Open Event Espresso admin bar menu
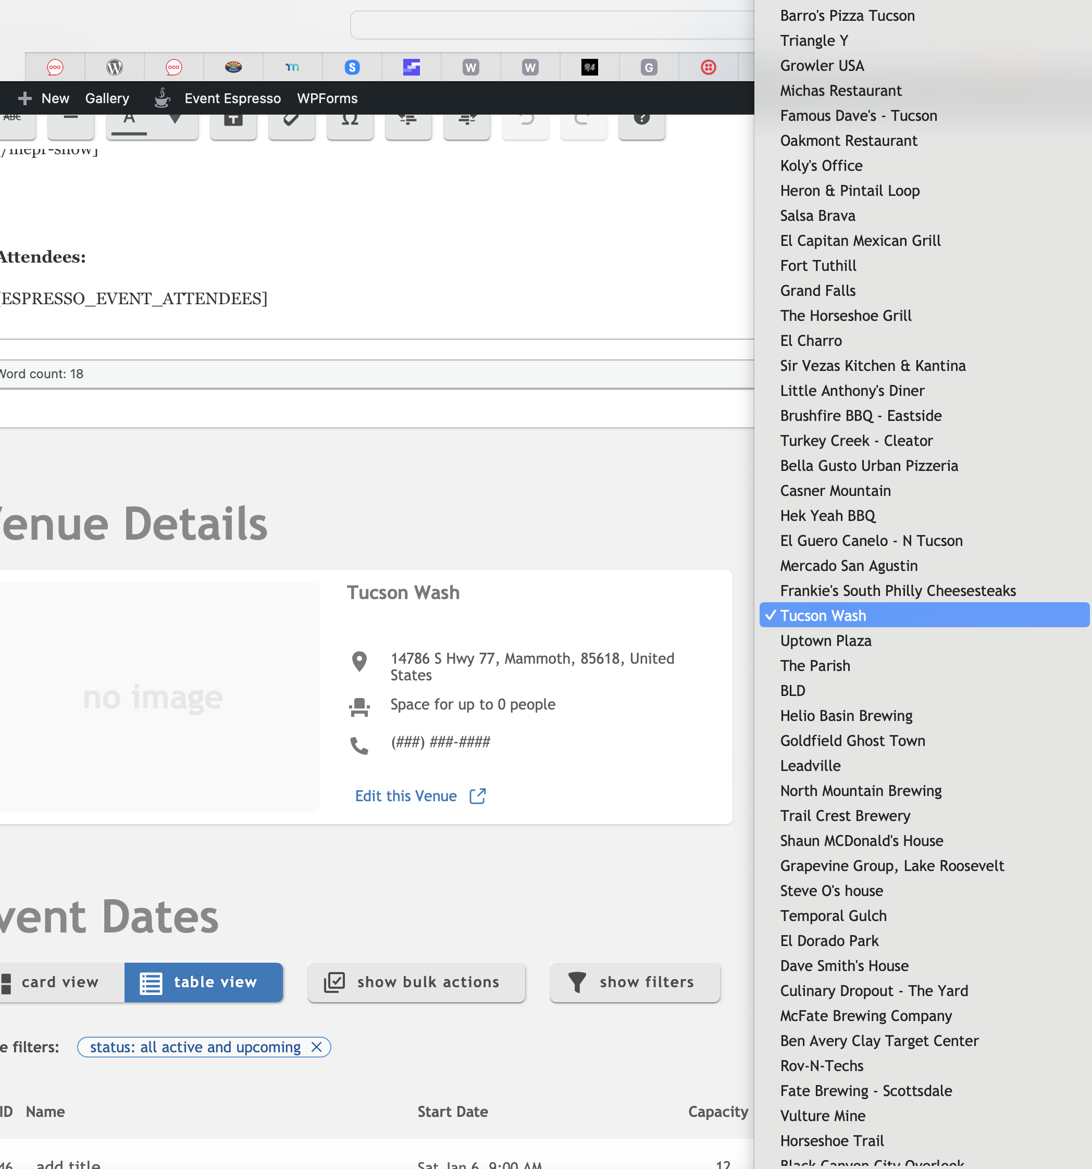 pyautogui.click(x=232, y=98)
